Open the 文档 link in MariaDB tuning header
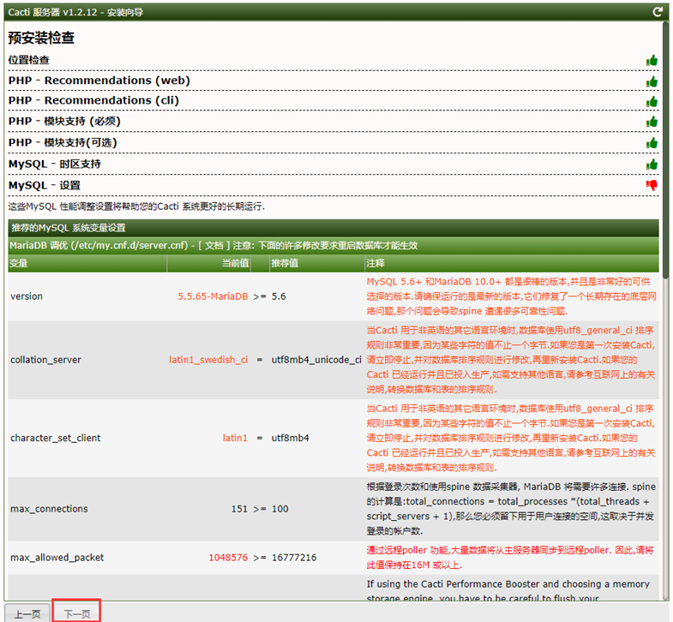Screen dimensions: 673x622 [x=213, y=245]
